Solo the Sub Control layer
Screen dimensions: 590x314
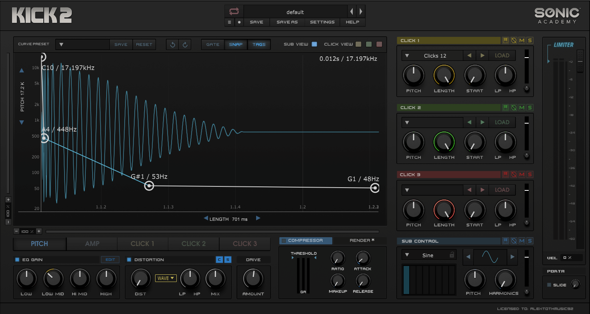[530, 241]
